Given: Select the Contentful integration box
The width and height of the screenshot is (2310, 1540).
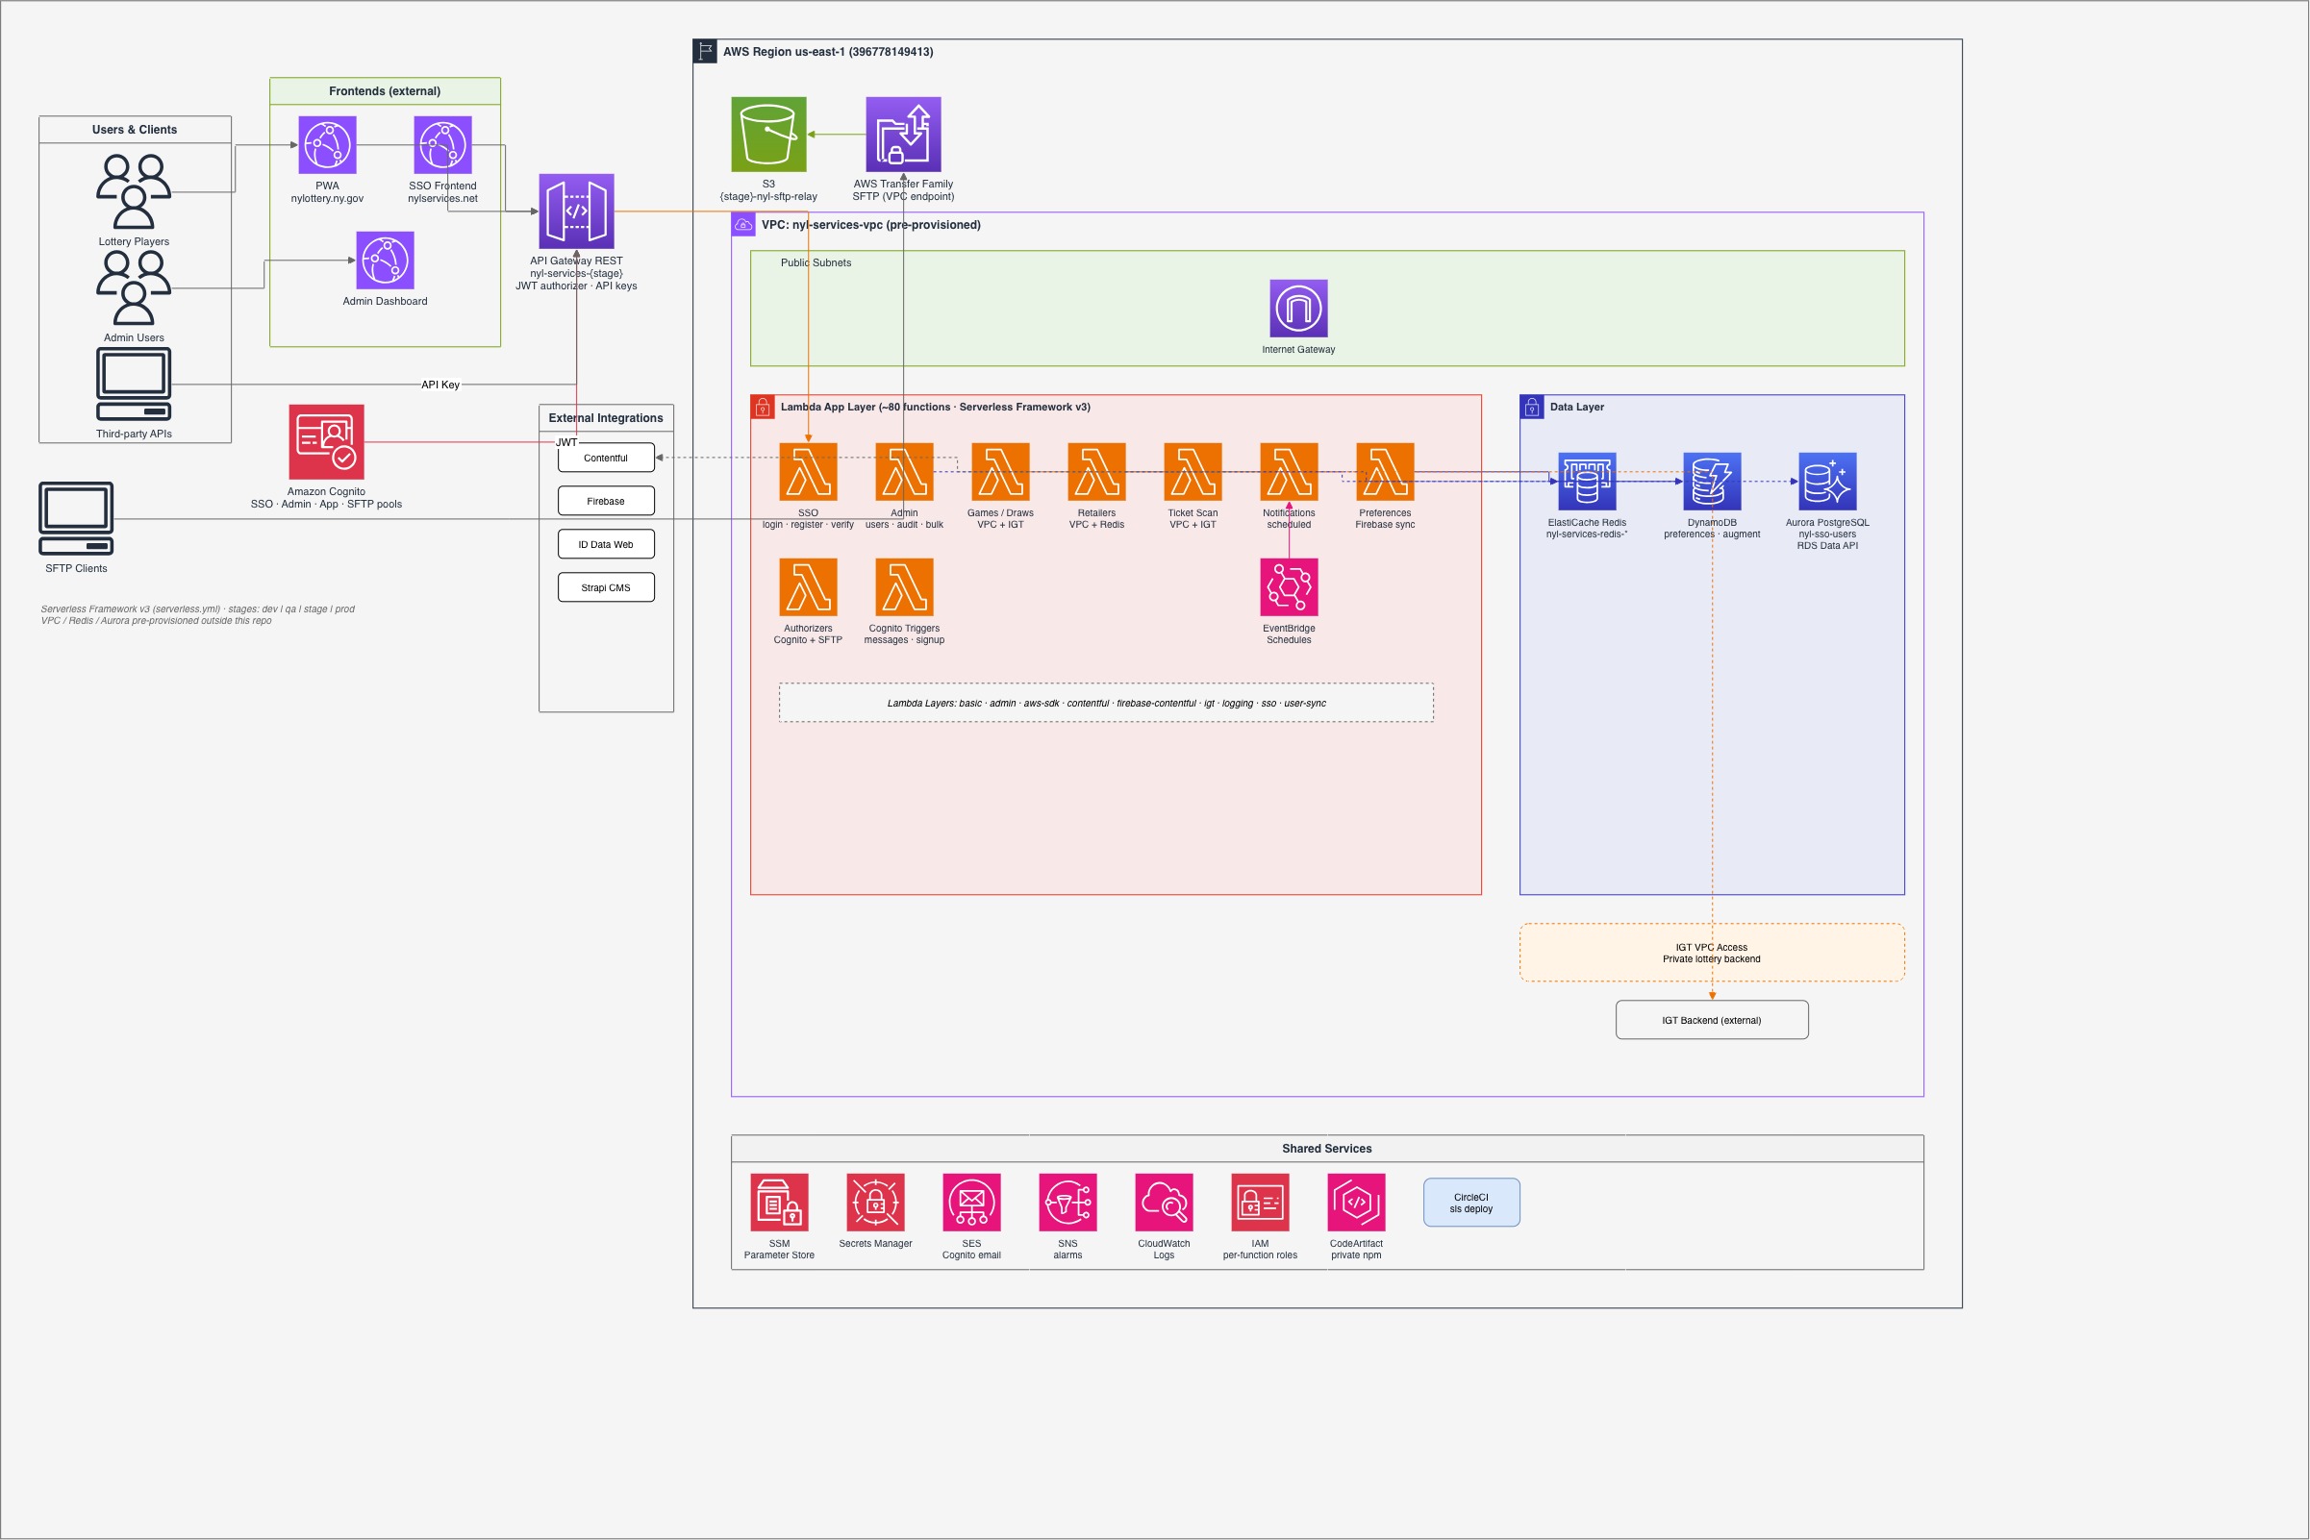Looking at the screenshot, I should pos(606,458).
